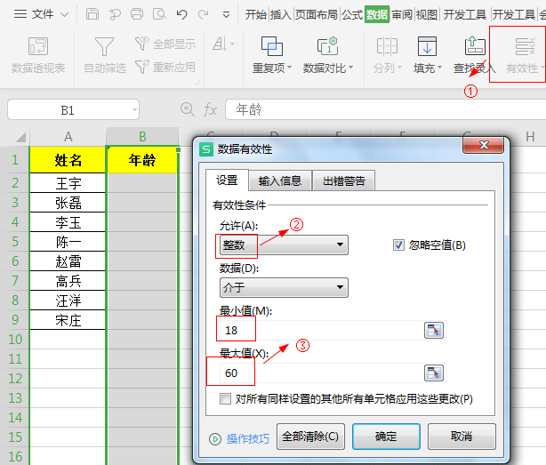Click 全部显示 filter button

(x=165, y=44)
